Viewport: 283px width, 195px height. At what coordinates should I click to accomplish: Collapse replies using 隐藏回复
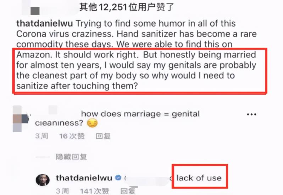tap(71, 157)
